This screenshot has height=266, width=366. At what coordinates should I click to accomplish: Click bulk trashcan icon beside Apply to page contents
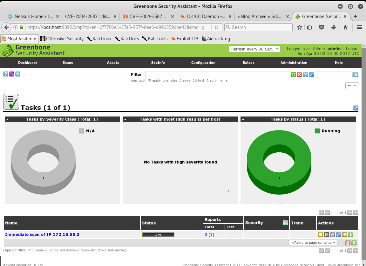click(348, 243)
